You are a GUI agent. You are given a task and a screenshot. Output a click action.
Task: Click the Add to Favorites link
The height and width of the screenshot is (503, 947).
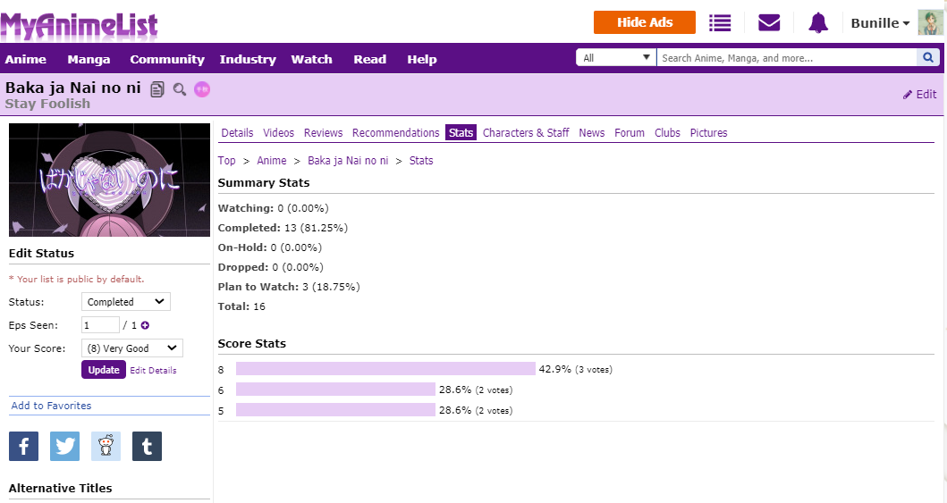point(51,406)
